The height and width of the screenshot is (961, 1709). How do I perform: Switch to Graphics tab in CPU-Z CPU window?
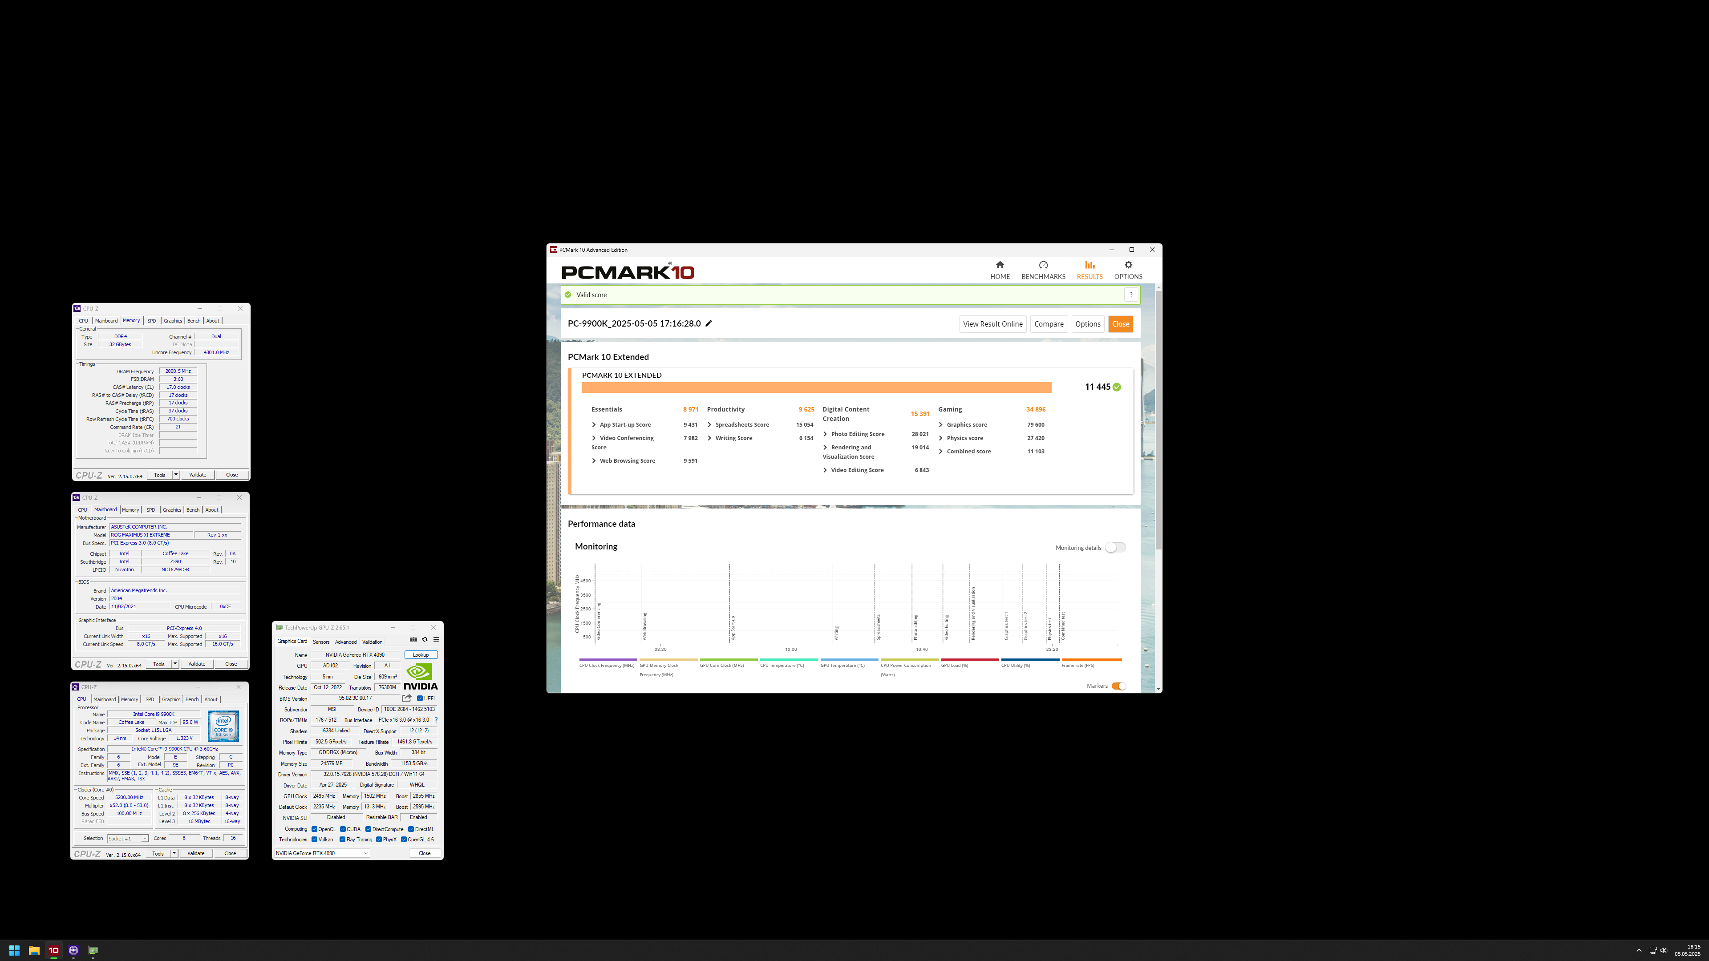[171, 700]
